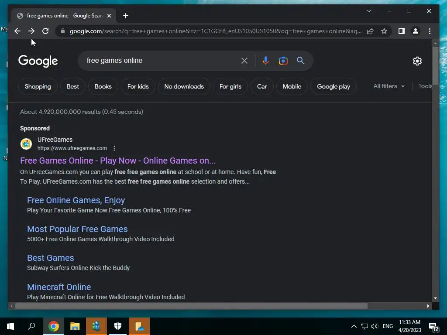The height and width of the screenshot is (335, 447).
Task: Select the Books filter chip
Action: 103,86
